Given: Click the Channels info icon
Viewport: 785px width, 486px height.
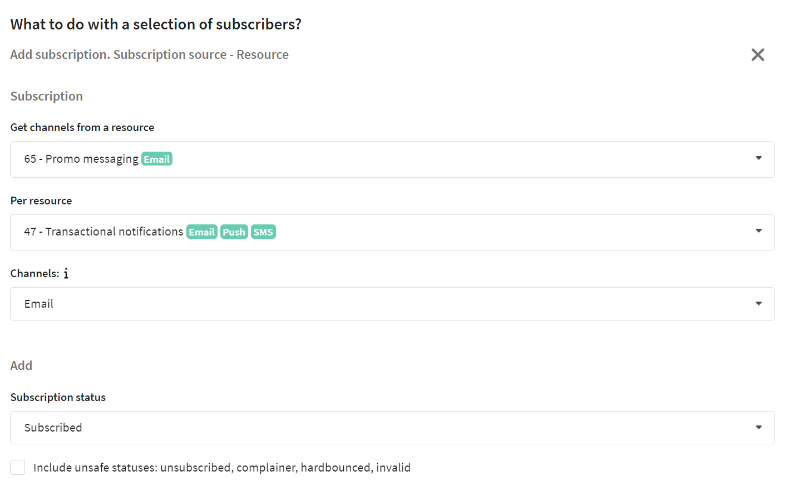Looking at the screenshot, I should [66, 273].
